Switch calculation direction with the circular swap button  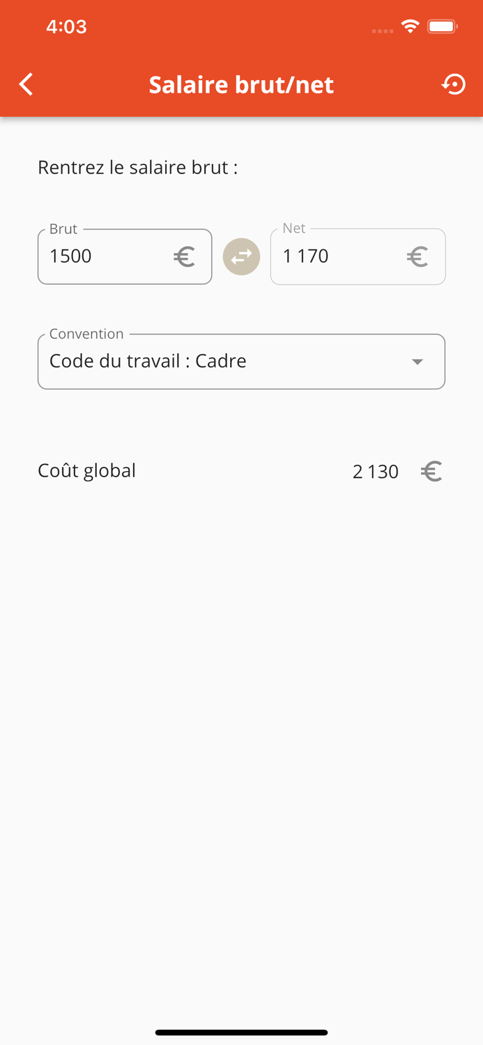point(241,256)
